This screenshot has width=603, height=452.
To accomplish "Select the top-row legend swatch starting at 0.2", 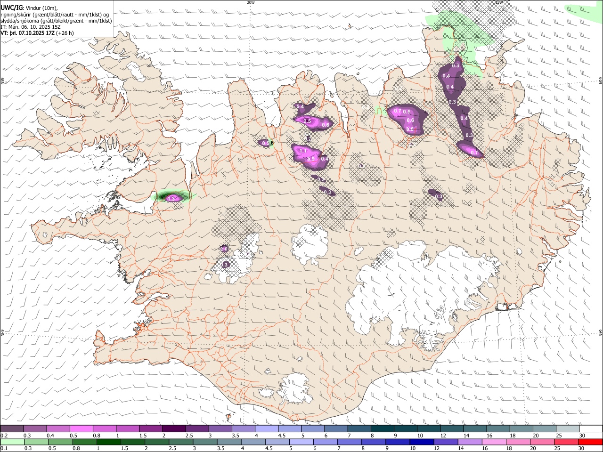I will coord(12,428).
